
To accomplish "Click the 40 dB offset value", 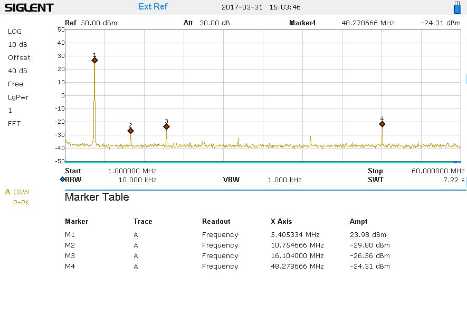I will click(17, 71).
